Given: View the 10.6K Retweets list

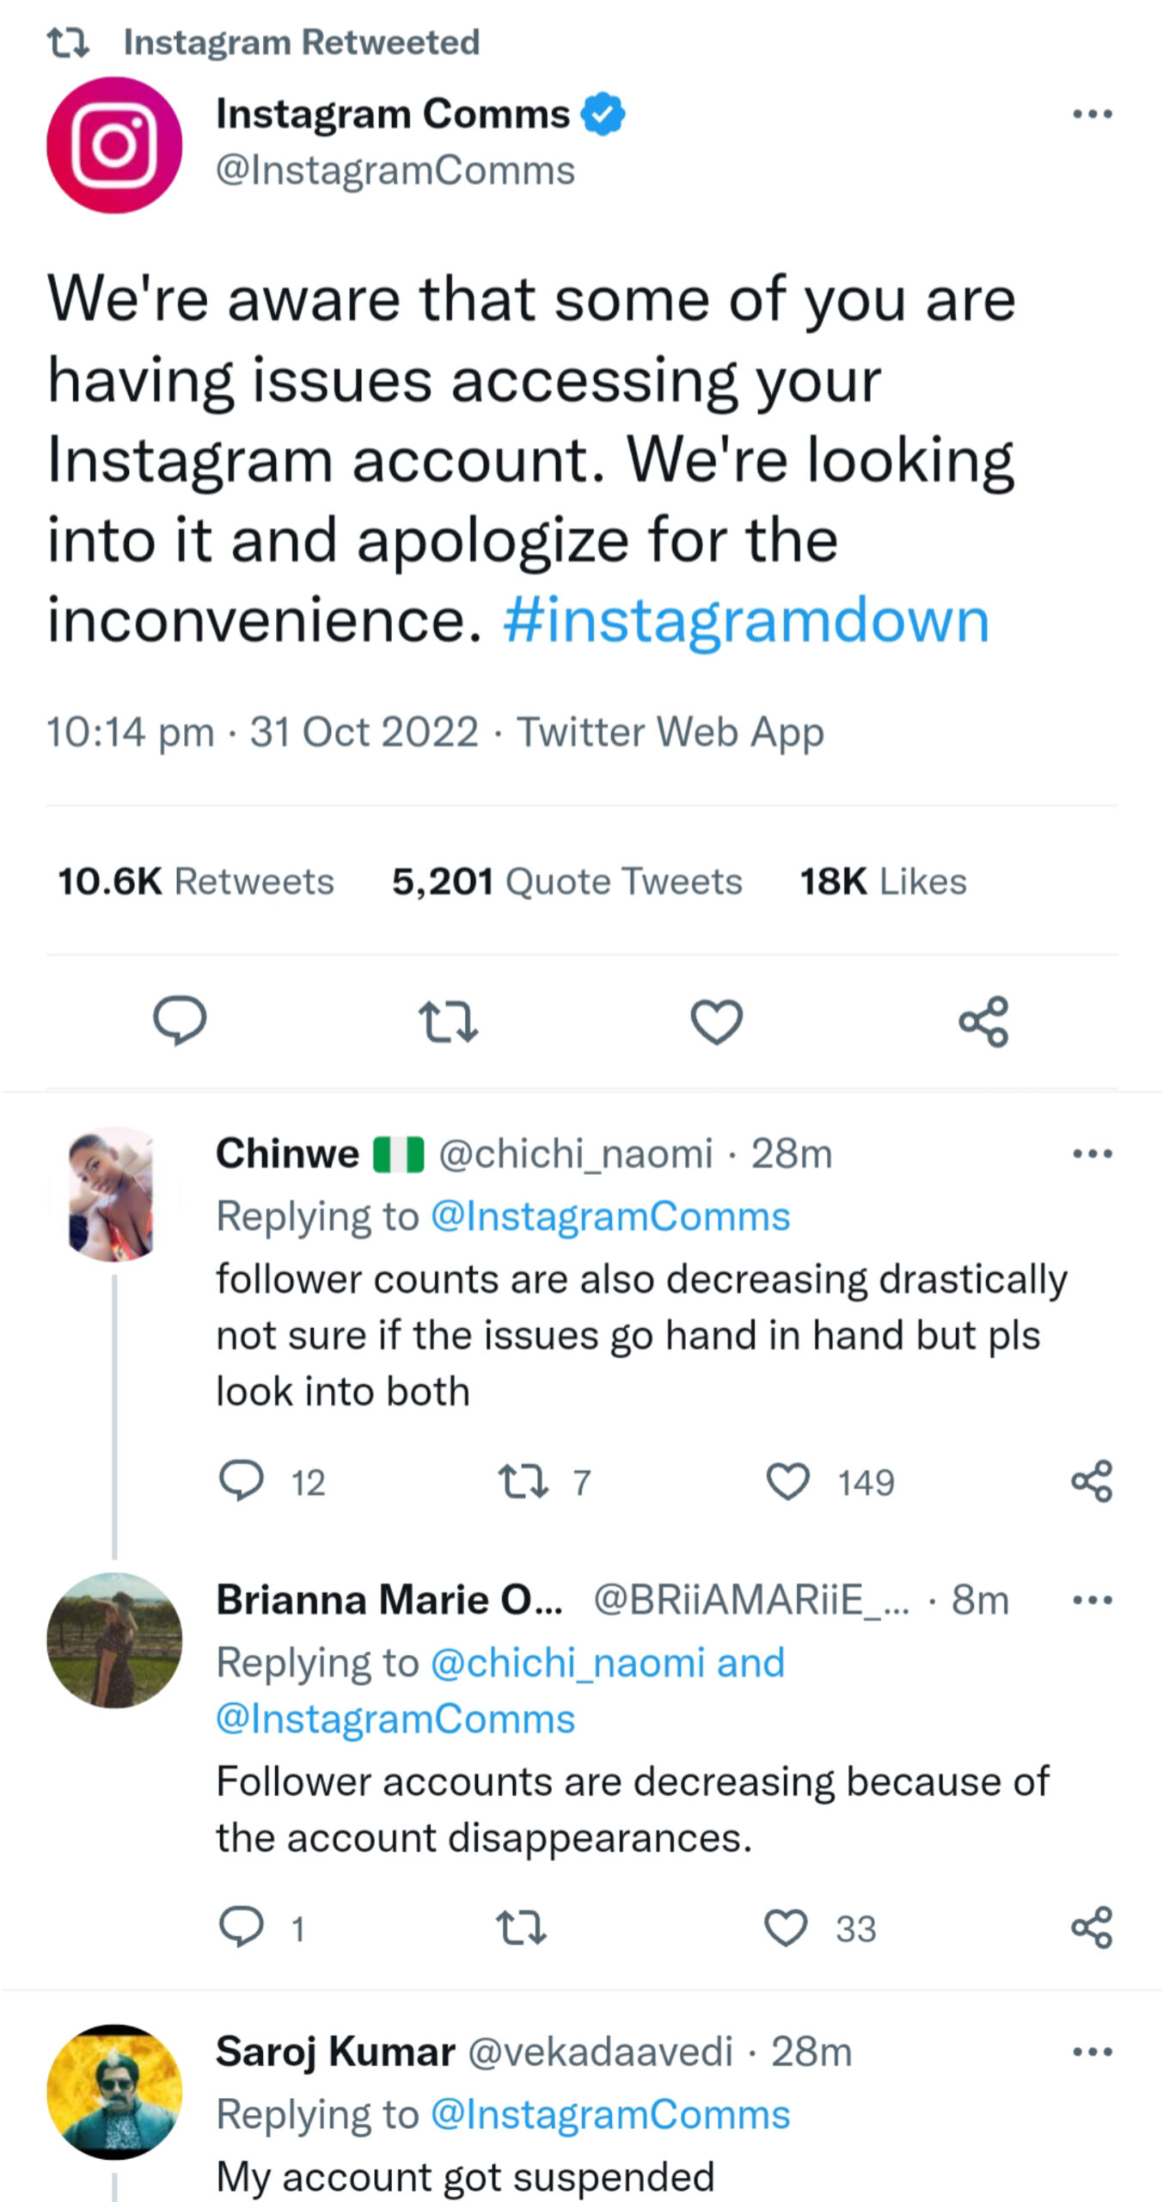Looking at the screenshot, I should point(196,882).
